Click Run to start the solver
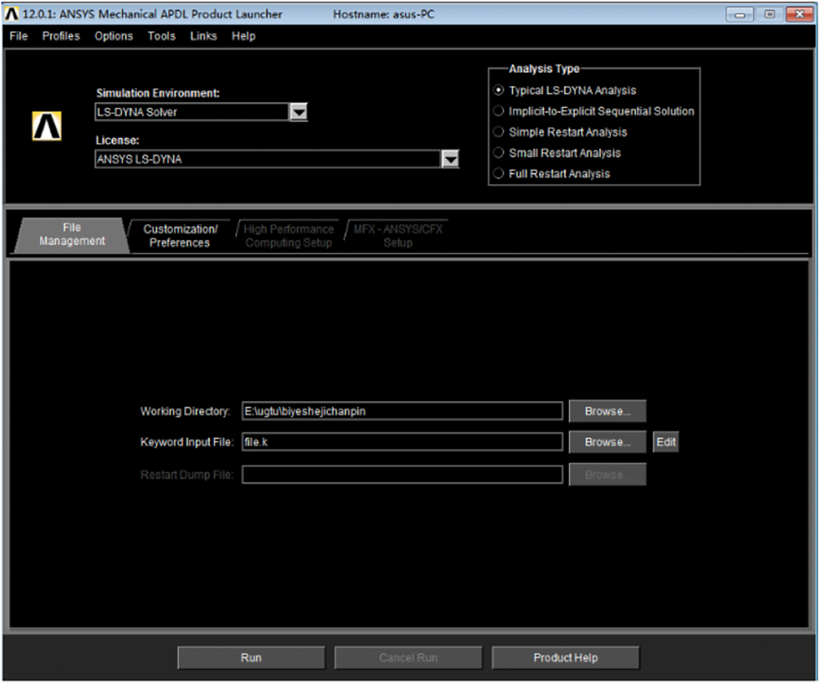820x683 pixels. point(251,658)
